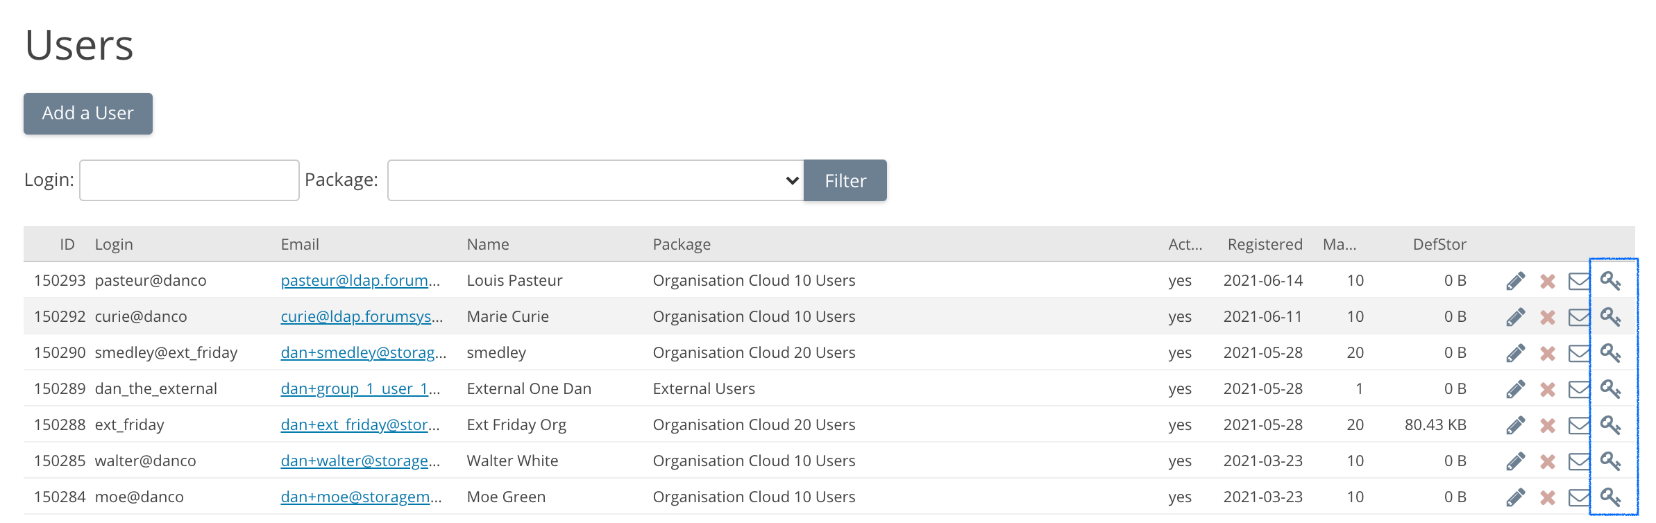Click the key icon for dan_the_external
Screen dimensions: 1656x523
click(x=1610, y=389)
